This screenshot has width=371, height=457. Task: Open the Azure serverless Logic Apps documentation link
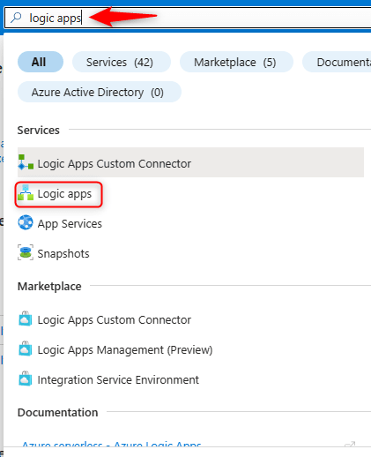[x=112, y=444]
